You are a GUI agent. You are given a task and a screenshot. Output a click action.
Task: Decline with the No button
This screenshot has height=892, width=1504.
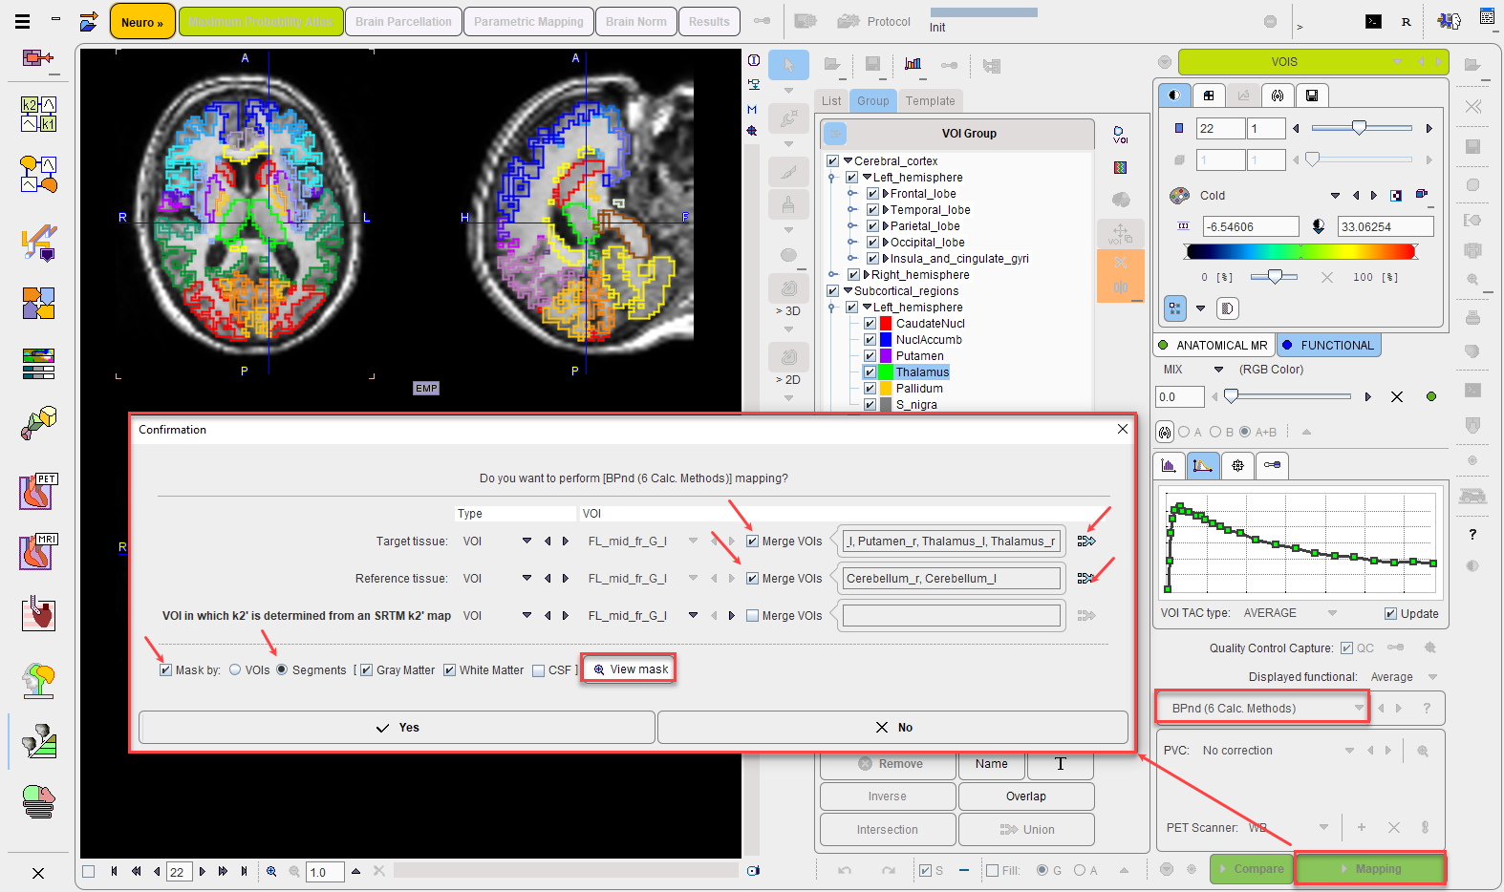892,728
